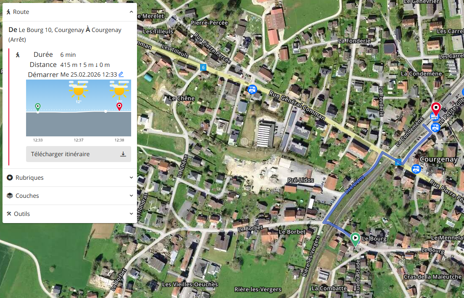Expand the Outils section chevron
The width and height of the screenshot is (464, 298).
pos(131,214)
